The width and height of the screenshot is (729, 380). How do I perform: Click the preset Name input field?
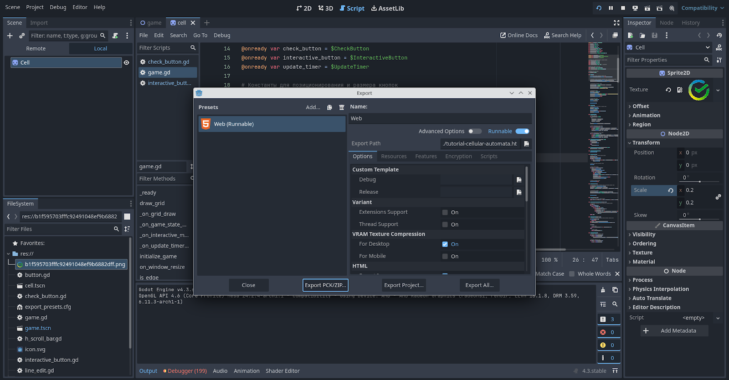[440, 118]
